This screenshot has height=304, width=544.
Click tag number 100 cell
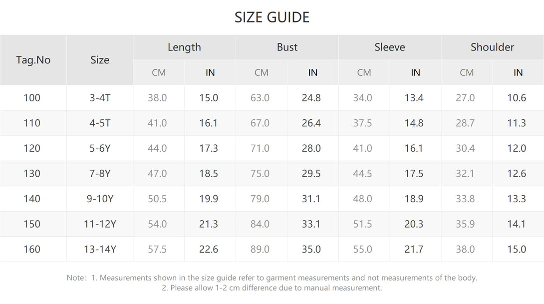pos(32,97)
